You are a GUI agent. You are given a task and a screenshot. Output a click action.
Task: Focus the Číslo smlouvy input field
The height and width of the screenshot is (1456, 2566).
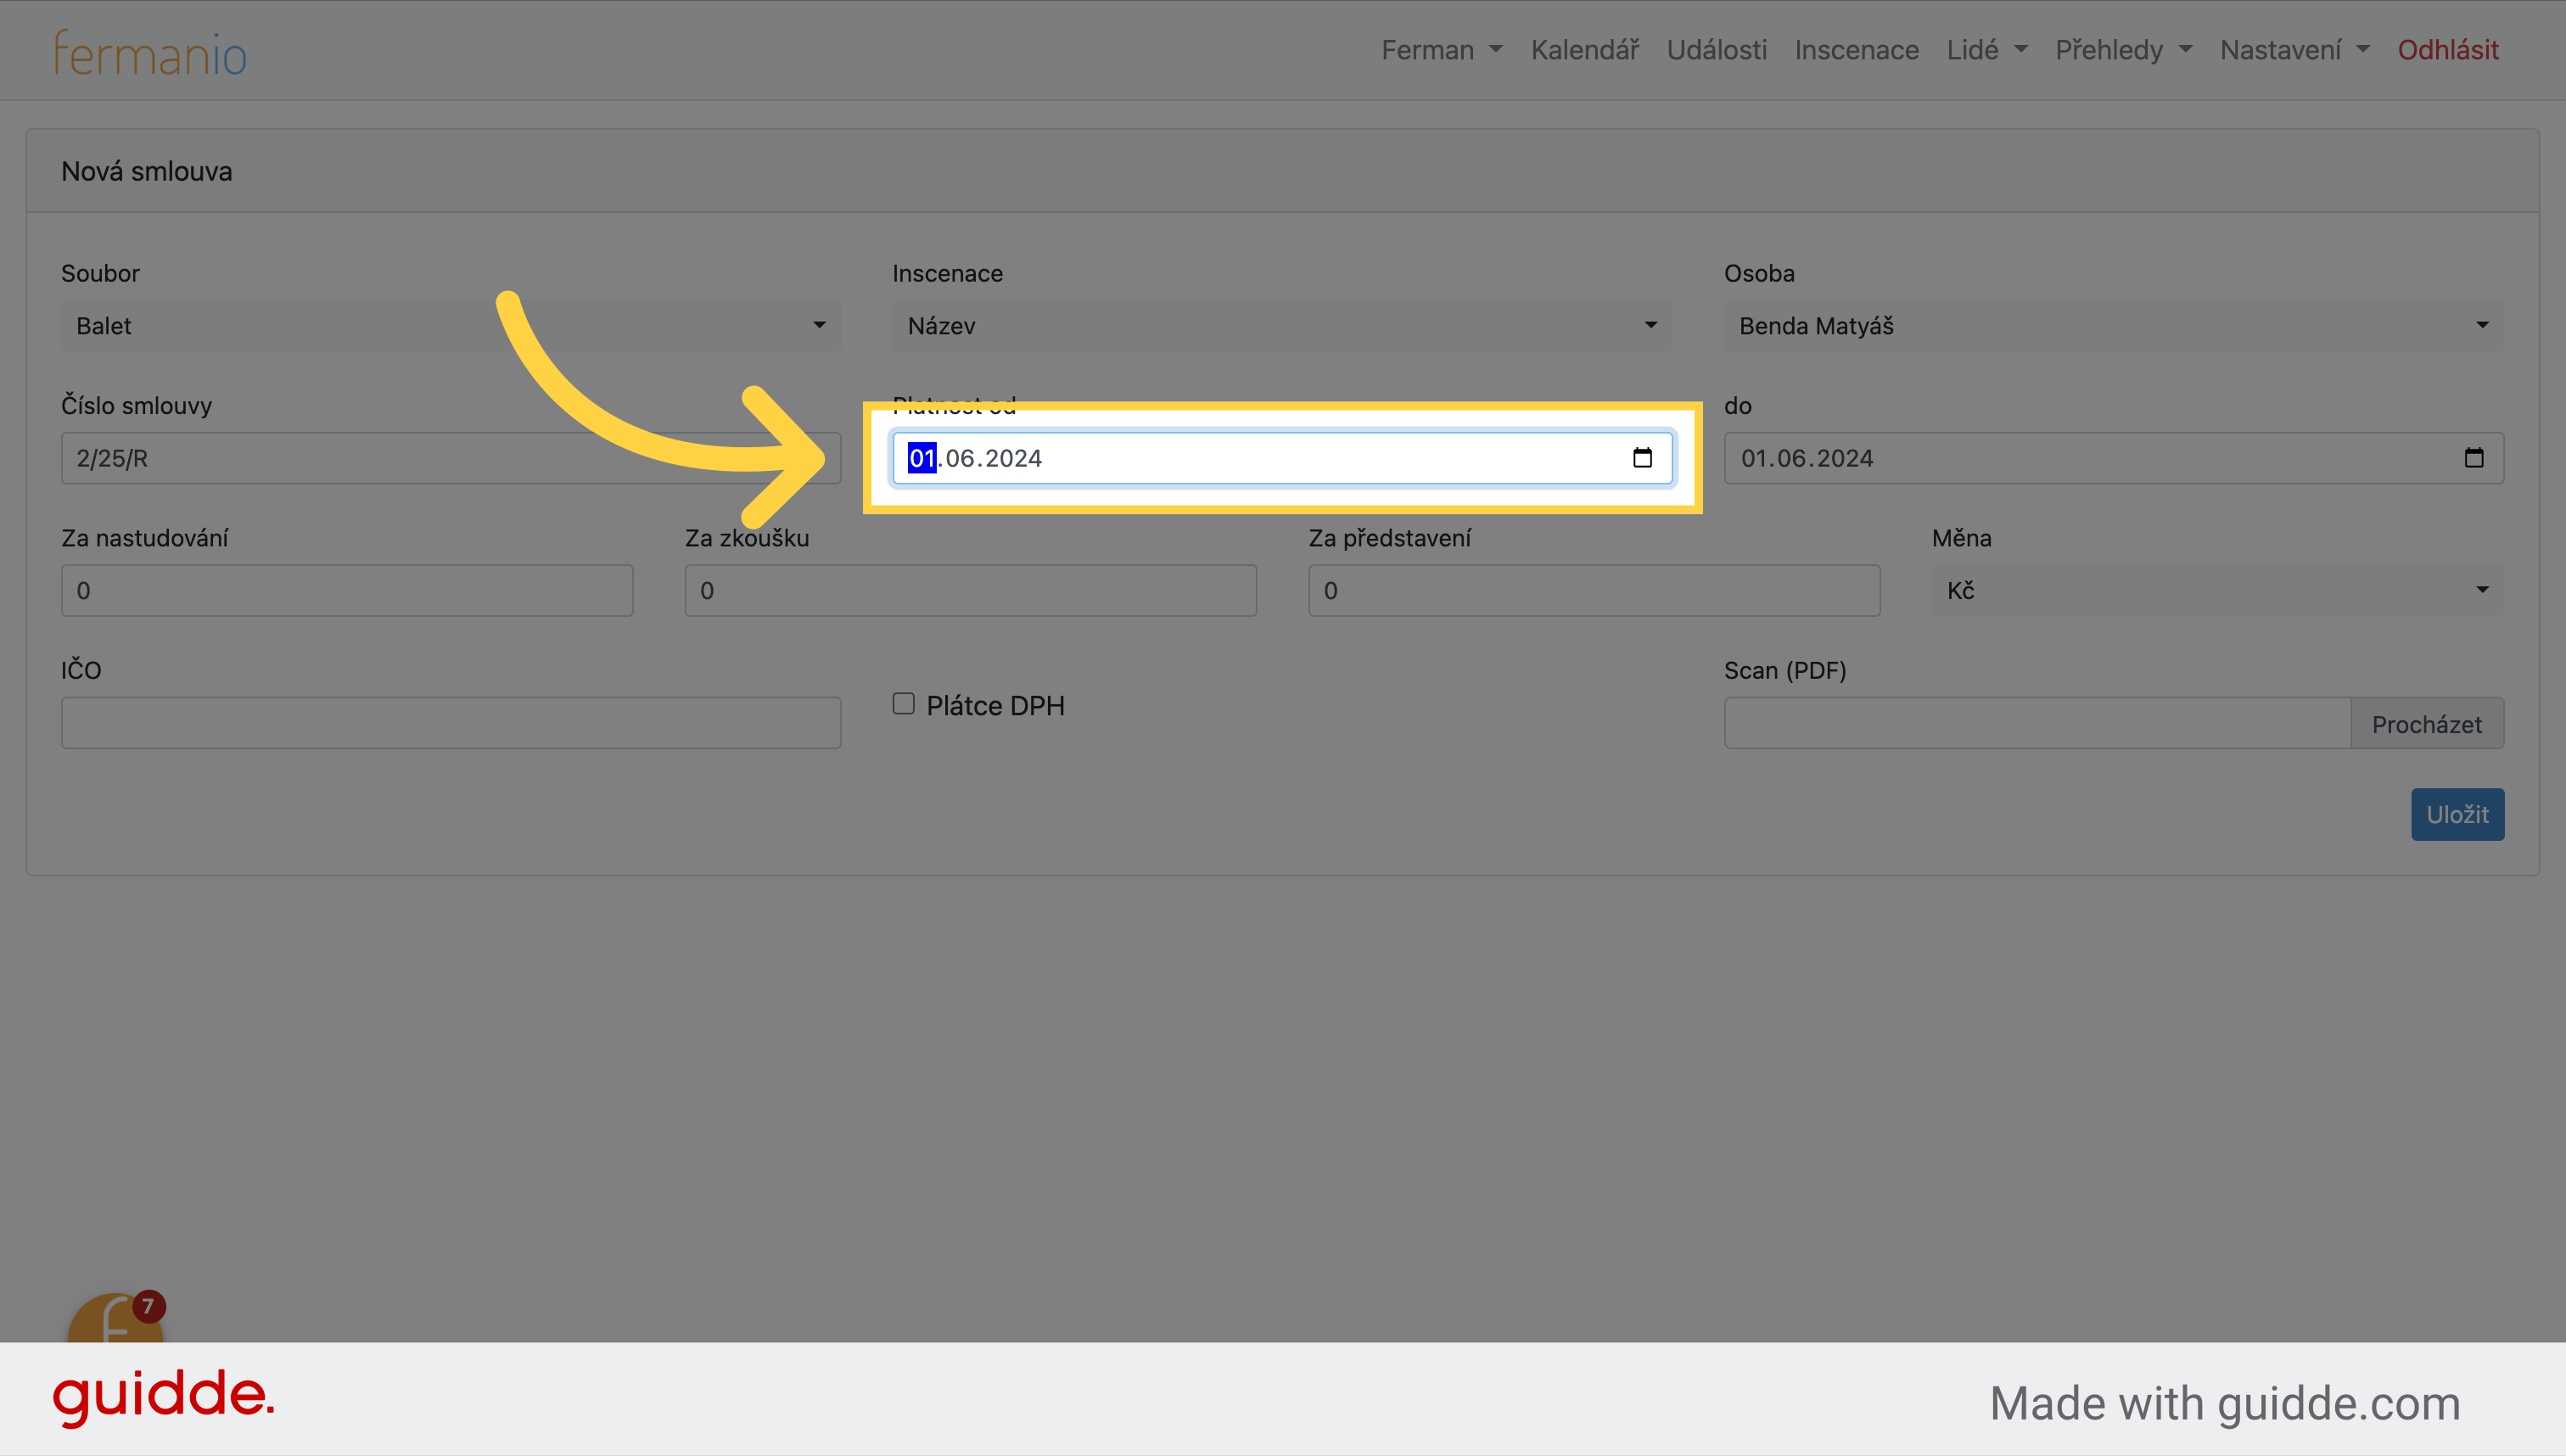pos(451,458)
